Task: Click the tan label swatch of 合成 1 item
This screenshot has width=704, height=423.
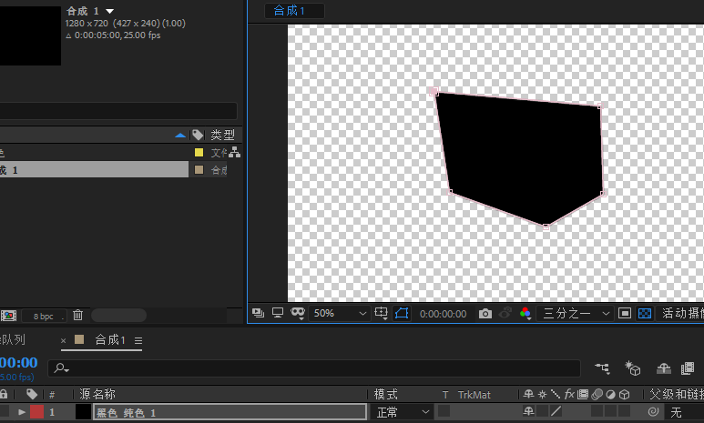Action: (x=199, y=169)
